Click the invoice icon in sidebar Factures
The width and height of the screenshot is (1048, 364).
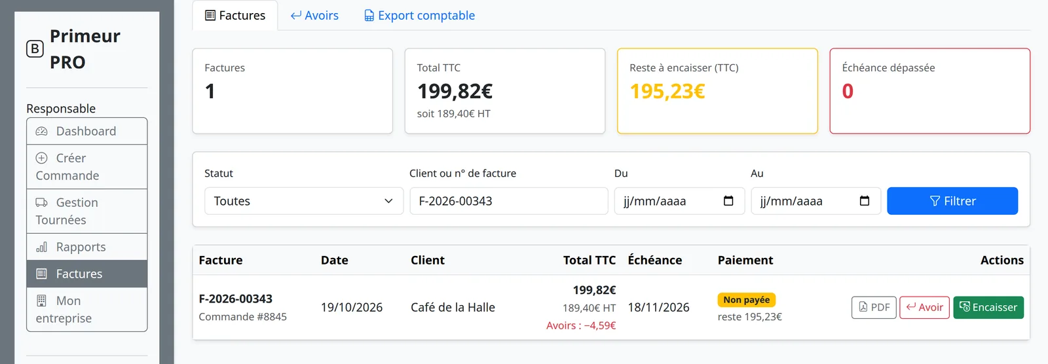point(42,274)
